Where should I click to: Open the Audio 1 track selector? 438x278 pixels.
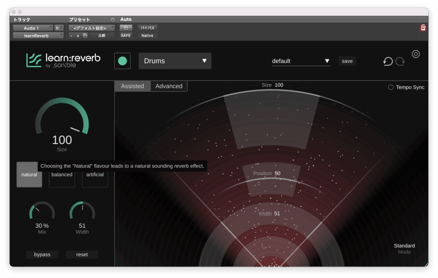[x=33, y=28]
